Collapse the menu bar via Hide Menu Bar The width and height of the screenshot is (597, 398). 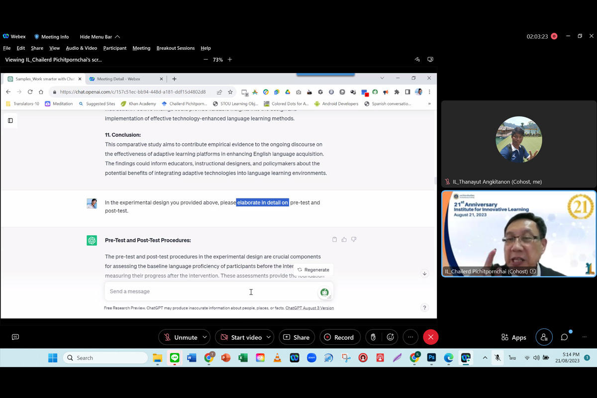coord(99,37)
